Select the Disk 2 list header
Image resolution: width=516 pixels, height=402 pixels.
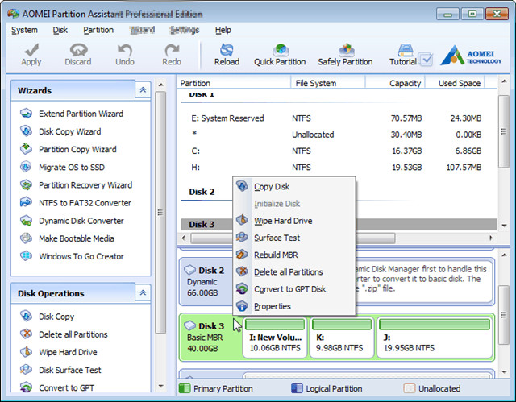202,192
